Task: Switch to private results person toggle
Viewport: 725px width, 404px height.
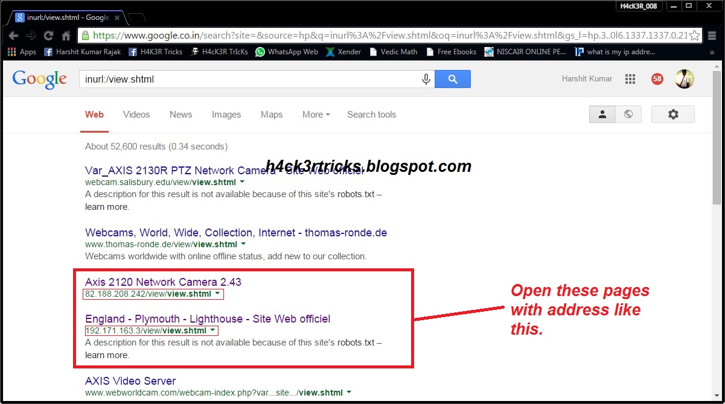Action: (602, 114)
